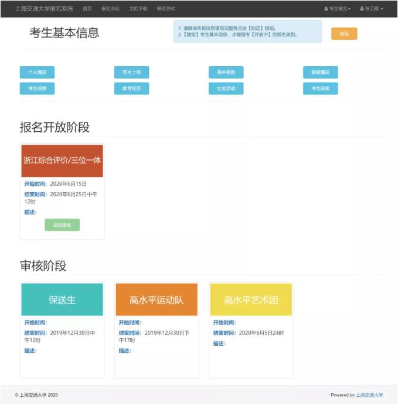This screenshot has height=405, width=398.
Task: Select 联系方式 in the top menu
Action: pyautogui.click(x=166, y=9)
